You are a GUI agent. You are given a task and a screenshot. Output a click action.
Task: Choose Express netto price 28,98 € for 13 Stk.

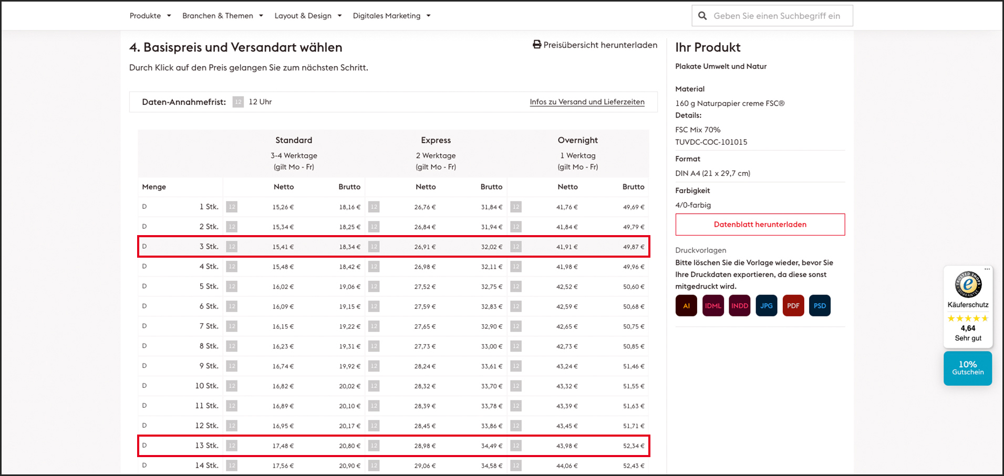tap(425, 446)
